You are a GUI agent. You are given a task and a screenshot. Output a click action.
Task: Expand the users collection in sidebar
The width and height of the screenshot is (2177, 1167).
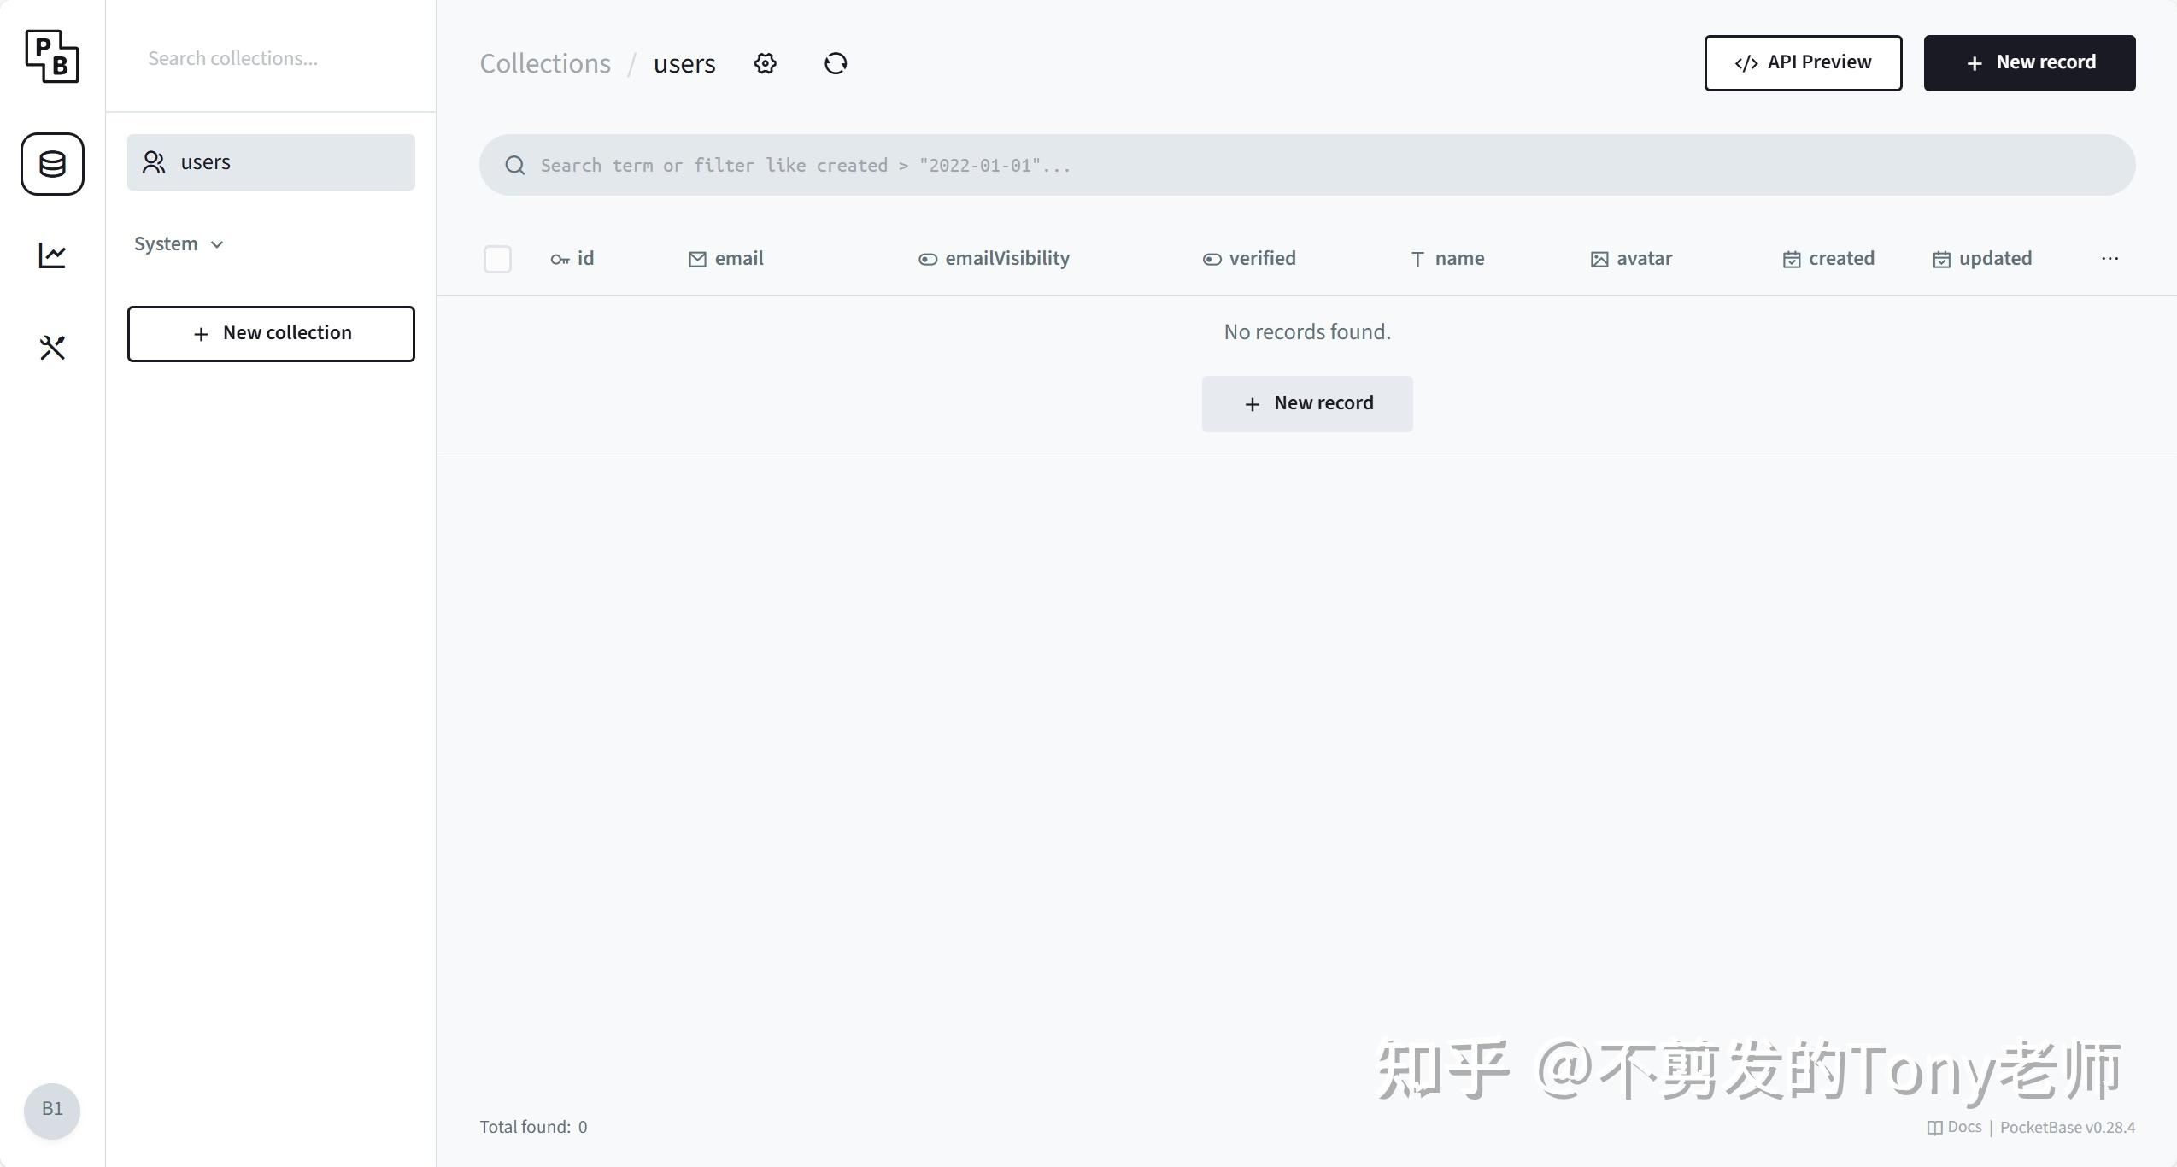271,162
